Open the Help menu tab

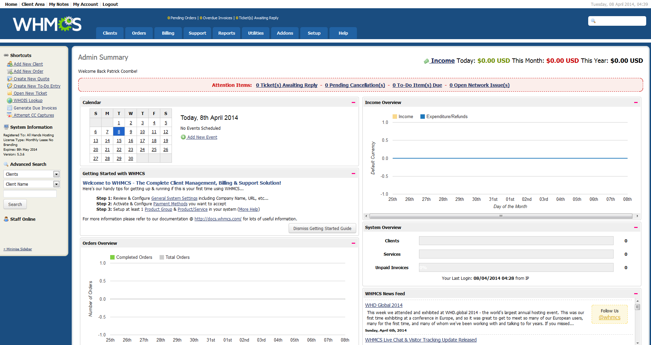pos(343,33)
